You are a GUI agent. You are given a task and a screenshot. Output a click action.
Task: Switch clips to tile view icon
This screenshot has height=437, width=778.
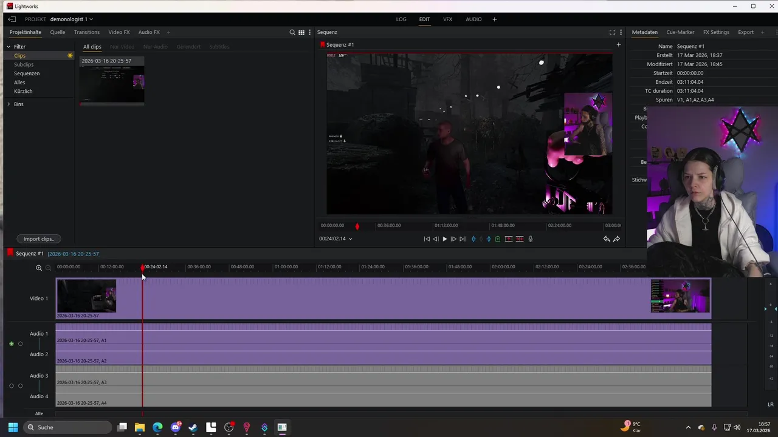301,32
